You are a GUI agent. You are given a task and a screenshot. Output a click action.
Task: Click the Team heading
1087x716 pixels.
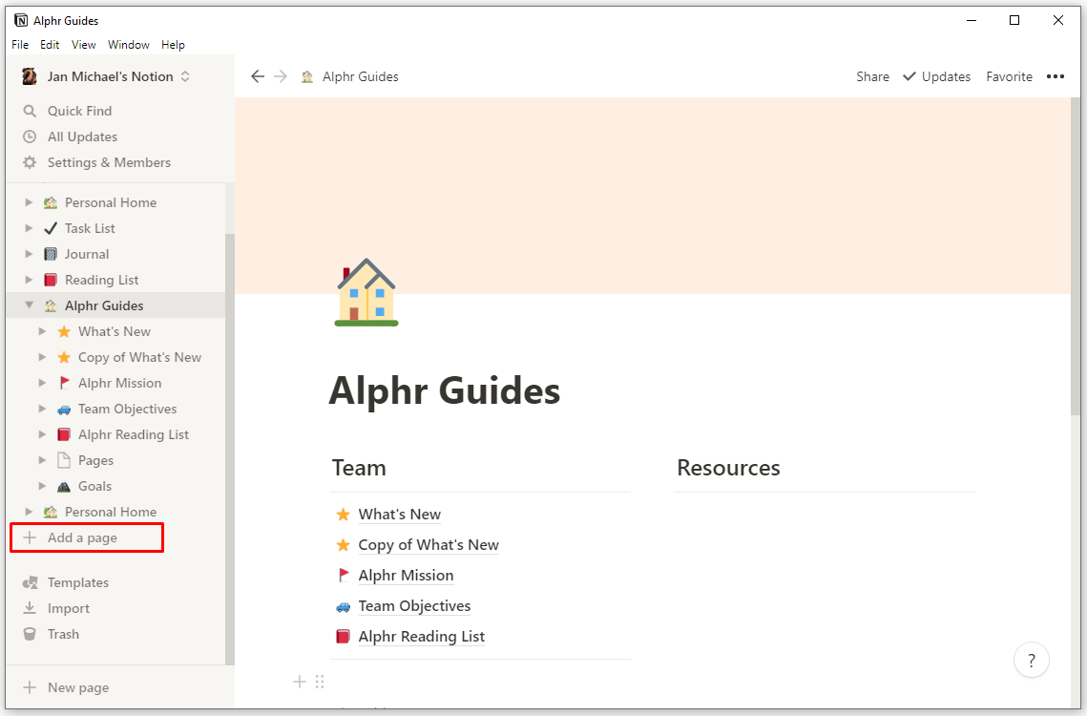click(359, 468)
